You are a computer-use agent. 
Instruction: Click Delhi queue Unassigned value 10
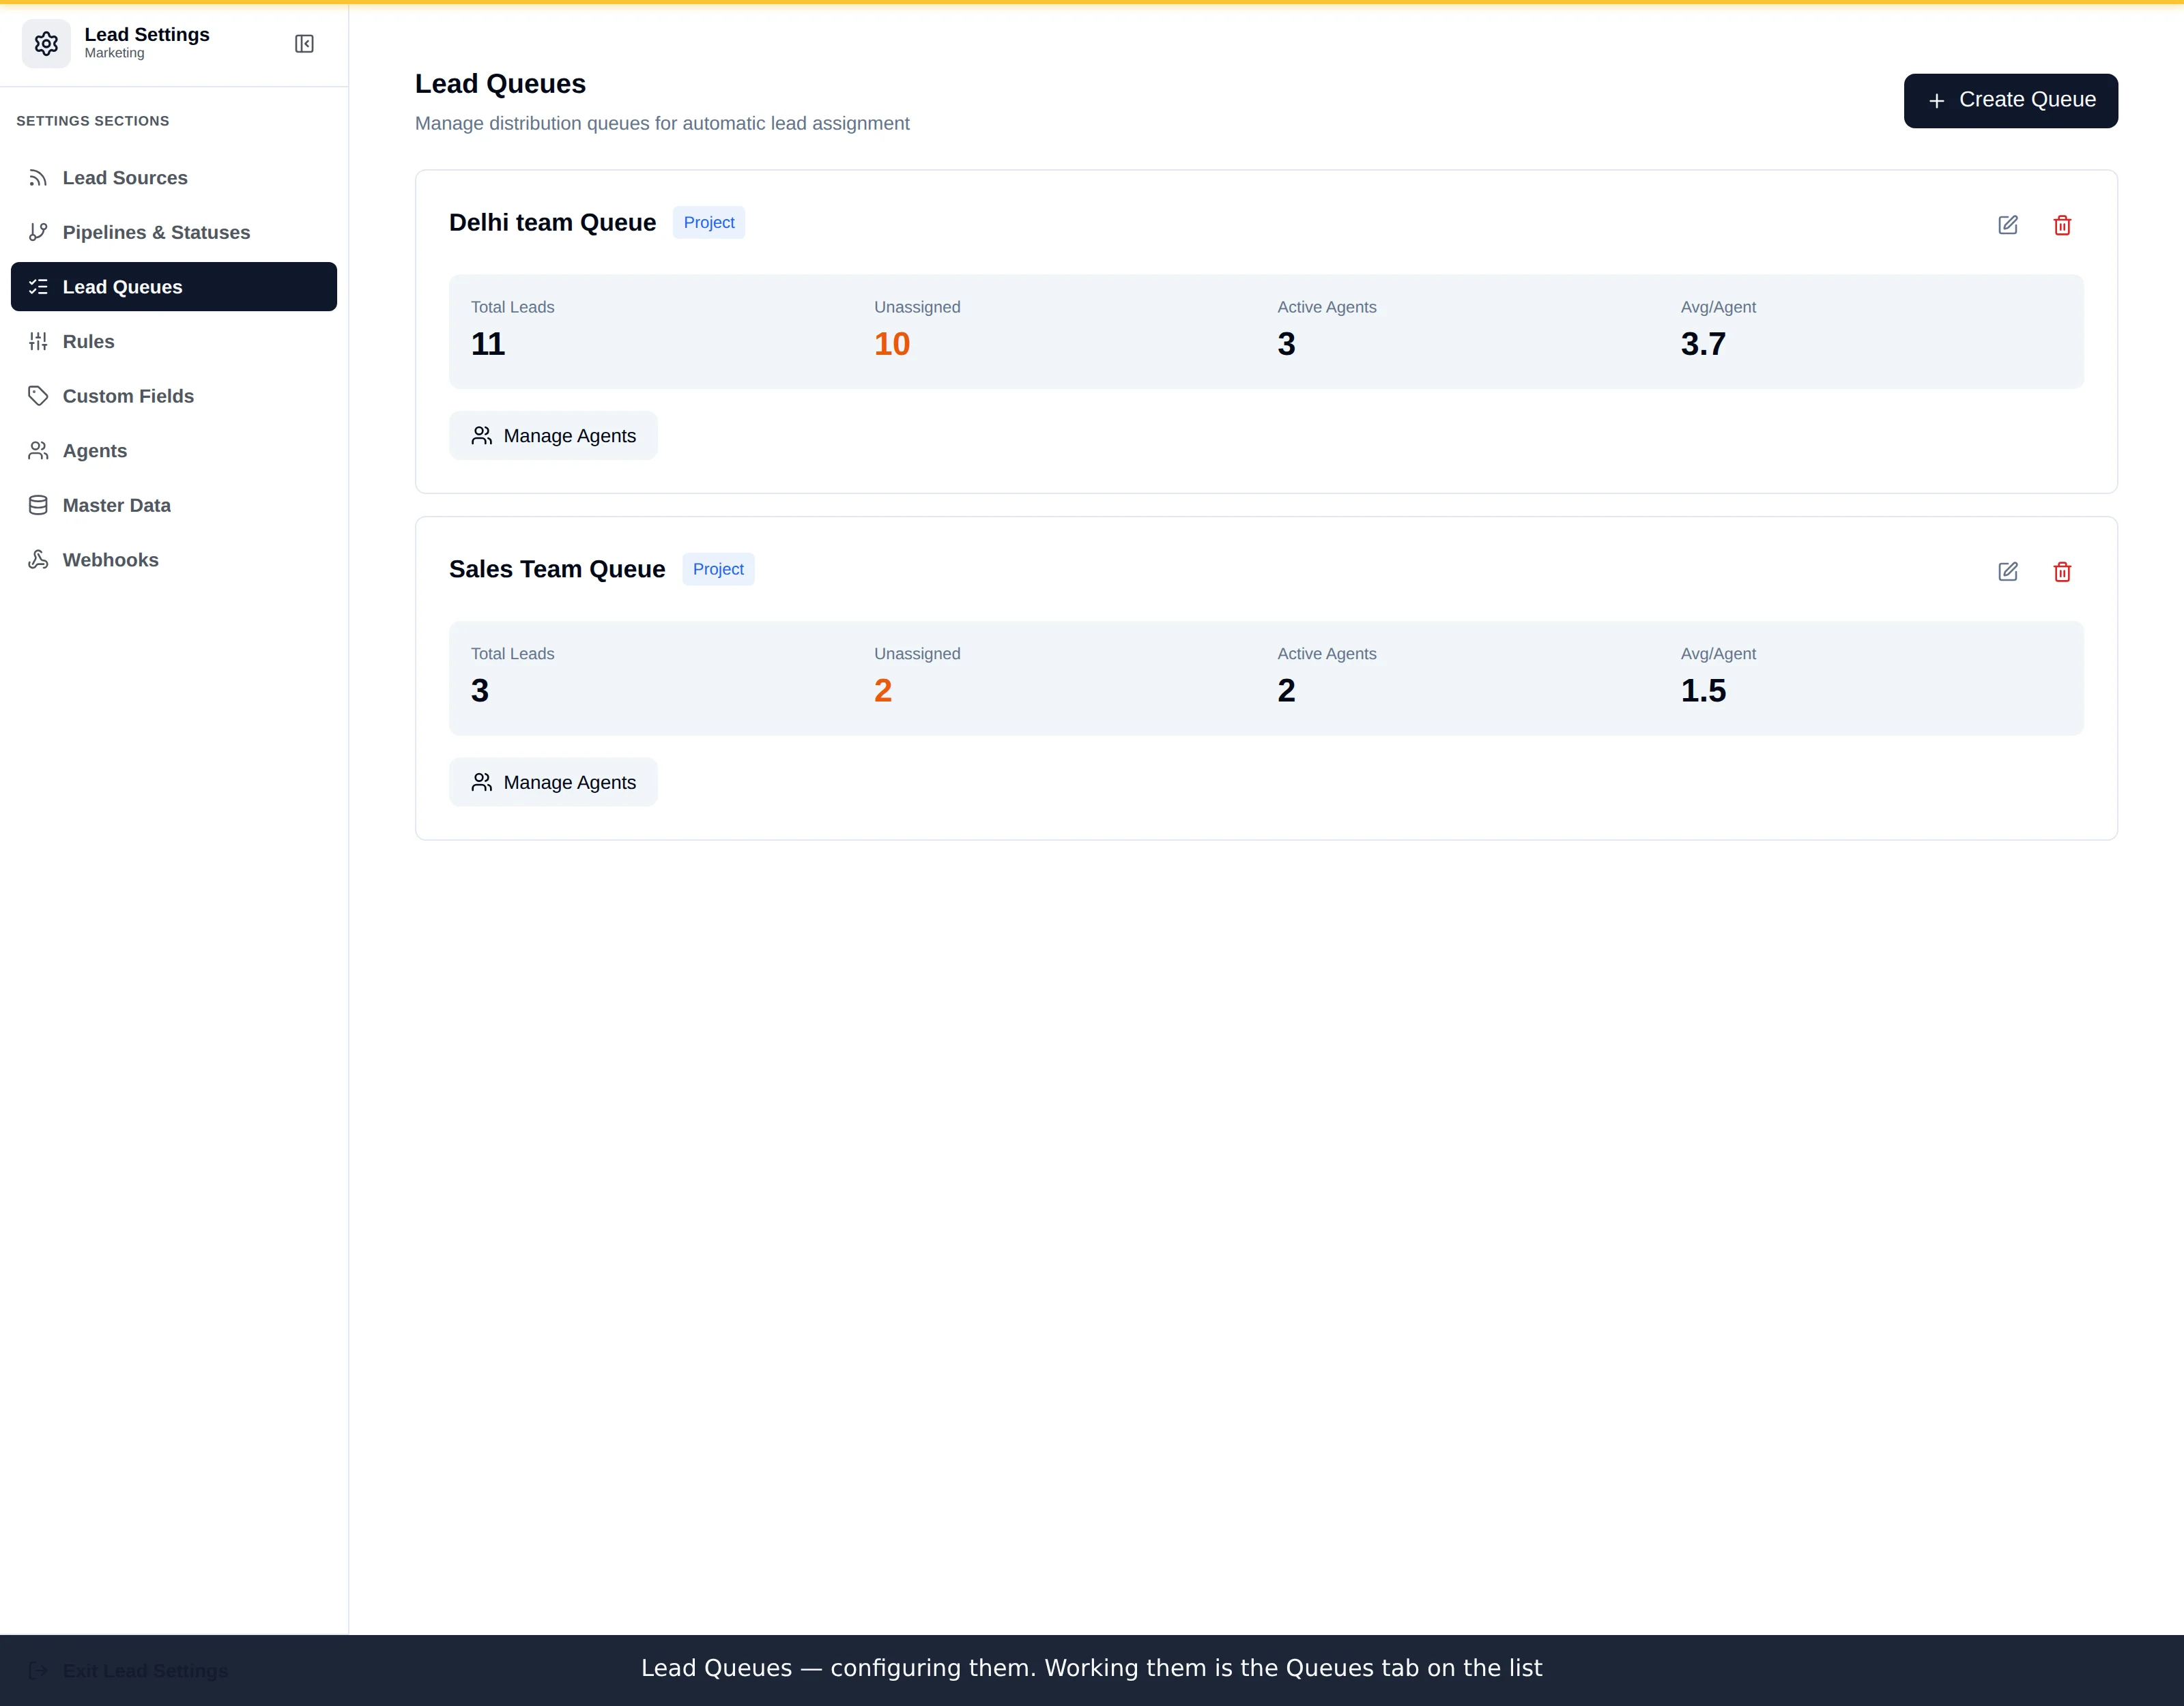892,344
